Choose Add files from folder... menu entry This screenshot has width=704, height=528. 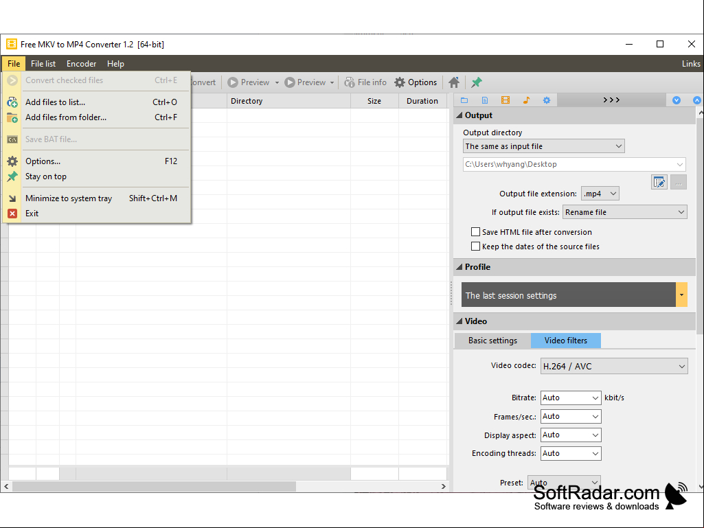97,117
